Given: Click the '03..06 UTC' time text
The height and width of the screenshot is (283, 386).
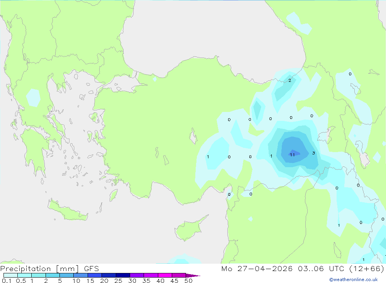Looking at the screenshot, I should (321, 268).
